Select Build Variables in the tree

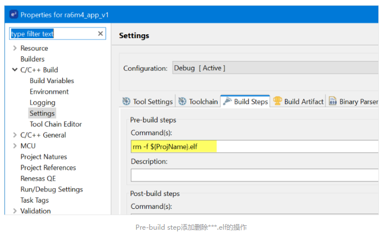(52, 81)
